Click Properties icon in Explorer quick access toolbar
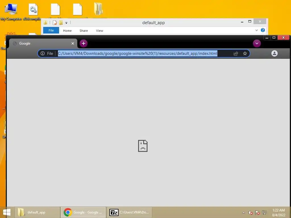This screenshot has width=291, height=218. (55, 23)
